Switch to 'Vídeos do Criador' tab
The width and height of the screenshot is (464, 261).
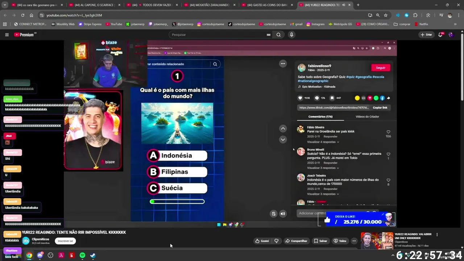[367, 117]
